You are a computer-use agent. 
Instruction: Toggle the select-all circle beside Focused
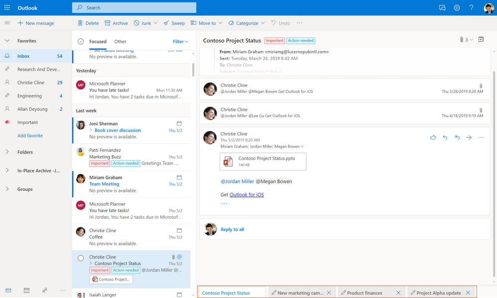pyautogui.click(x=80, y=41)
